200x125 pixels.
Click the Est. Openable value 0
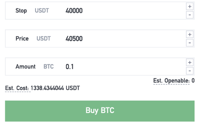(x=193, y=81)
